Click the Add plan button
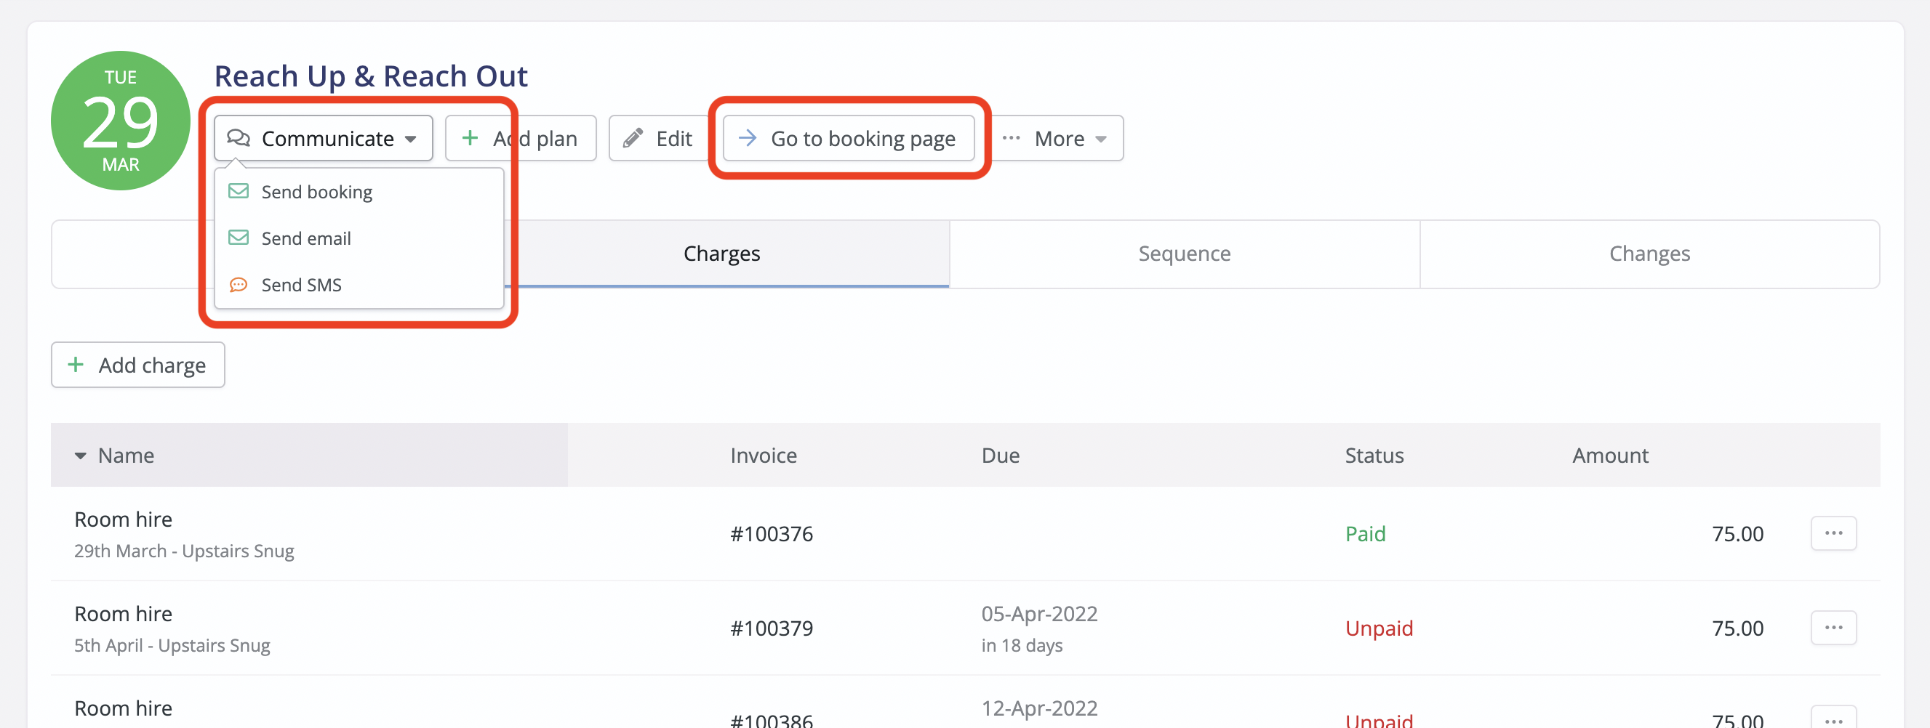Screen dimensions: 1930x728 coord(521,139)
